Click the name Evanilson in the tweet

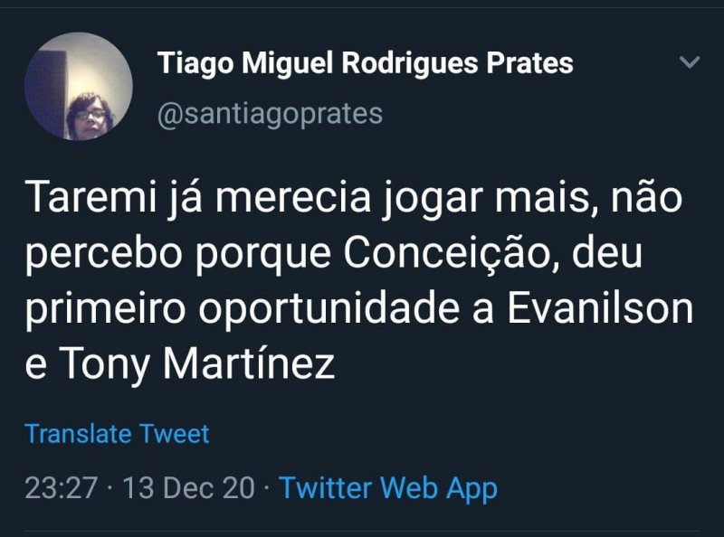pyautogui.click(x=599, y=309)
